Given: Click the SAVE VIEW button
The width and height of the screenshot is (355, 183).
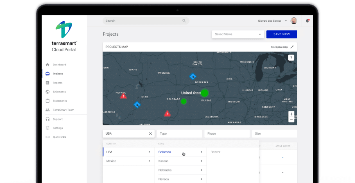Looking at the screenshot, I should [281, 34].
